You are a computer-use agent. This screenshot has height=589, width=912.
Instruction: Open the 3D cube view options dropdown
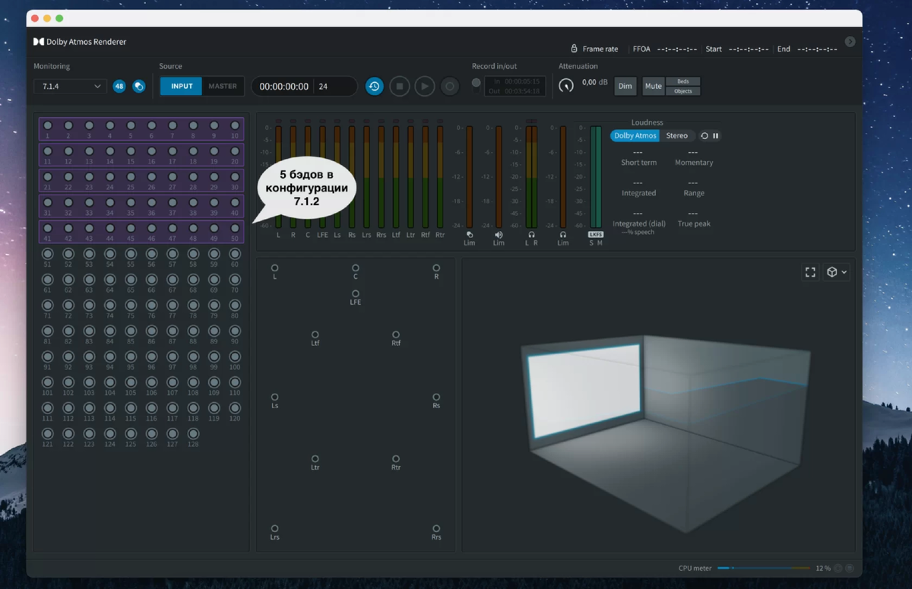click(836, 272)
